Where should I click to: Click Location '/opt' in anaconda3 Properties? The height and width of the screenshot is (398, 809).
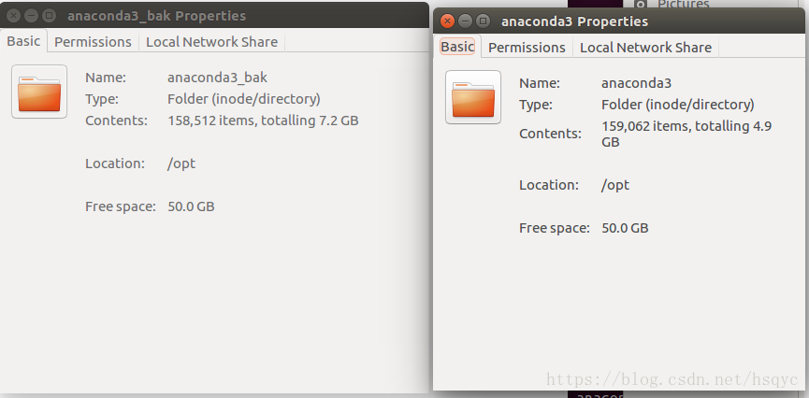point(615,185)
